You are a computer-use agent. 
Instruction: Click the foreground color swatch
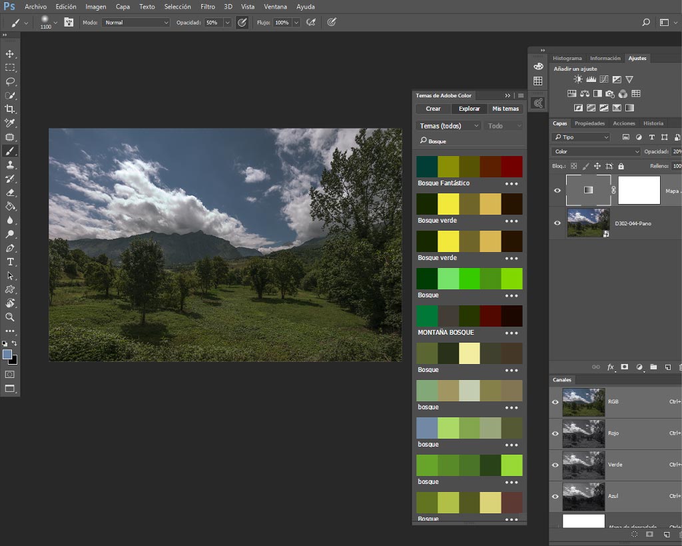tap(7, 355)
